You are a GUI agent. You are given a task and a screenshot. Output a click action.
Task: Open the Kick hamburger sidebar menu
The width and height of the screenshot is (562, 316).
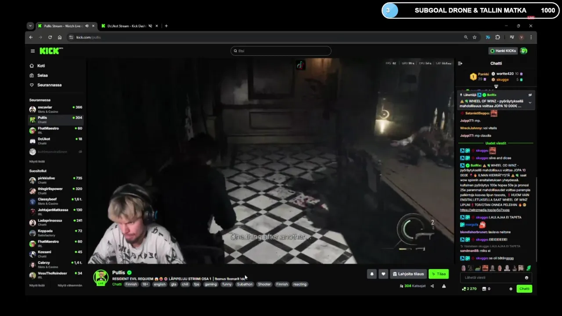32,51
